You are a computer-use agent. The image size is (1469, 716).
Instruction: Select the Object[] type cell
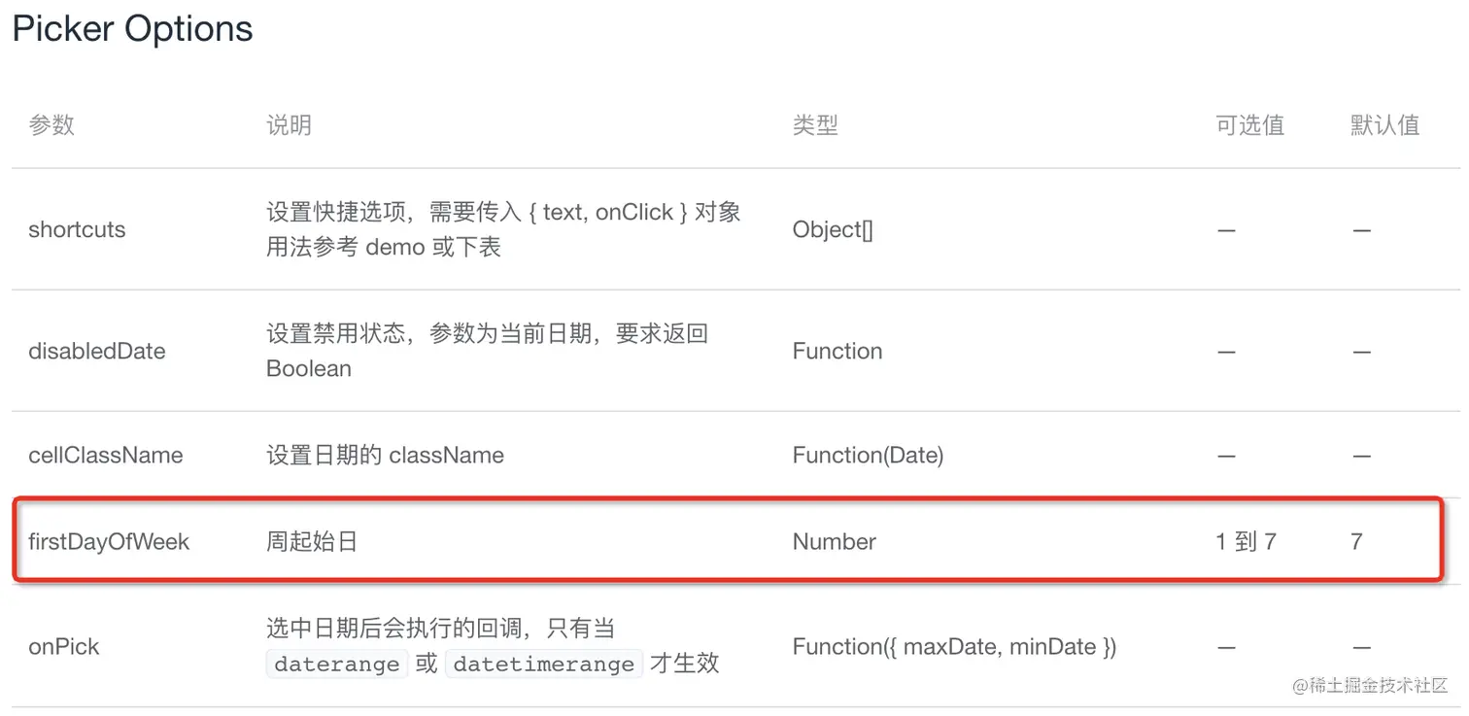pos(833,229)
